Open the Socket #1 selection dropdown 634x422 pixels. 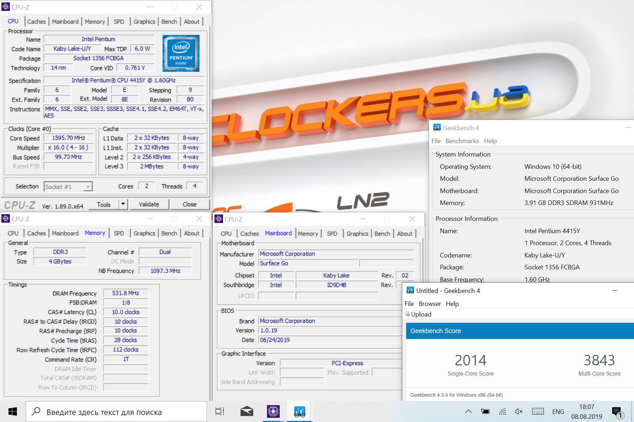68,187
